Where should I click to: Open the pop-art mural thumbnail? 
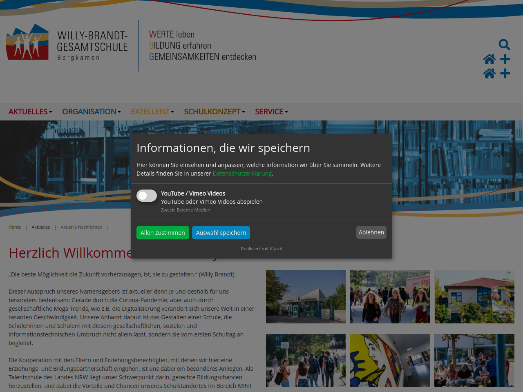tap(390, 361)
